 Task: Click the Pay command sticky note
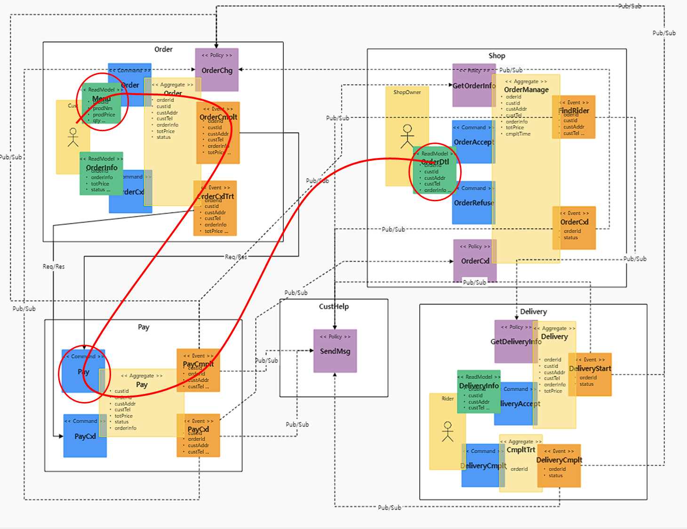pos(83,371)
